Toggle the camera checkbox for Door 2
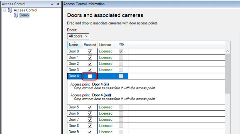This screenshot has width=240, height=134. click(121, 63)
